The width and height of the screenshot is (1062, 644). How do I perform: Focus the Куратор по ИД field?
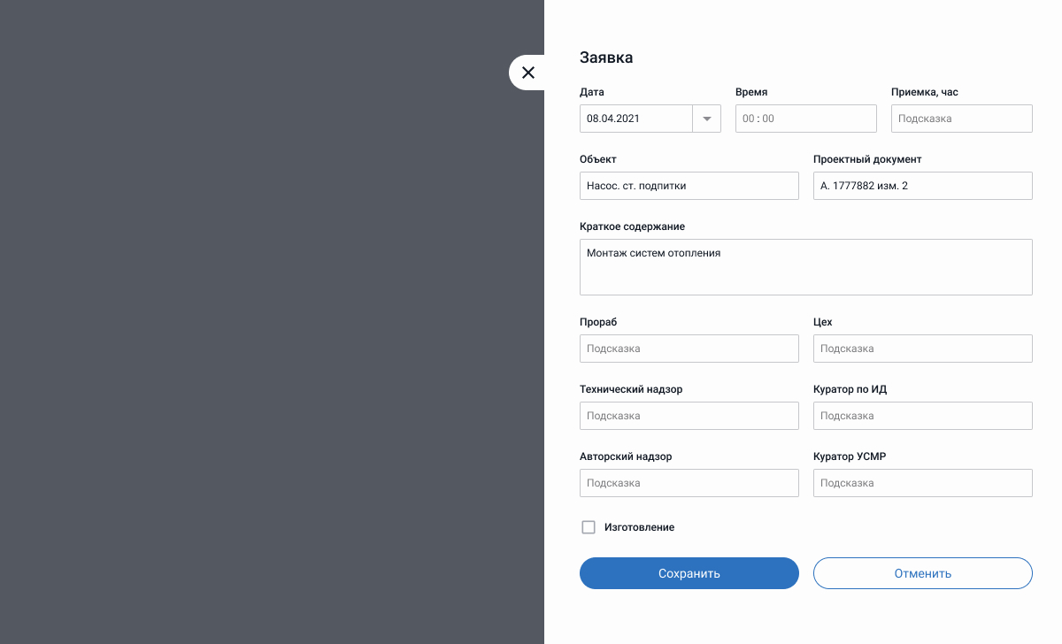pos(922,416)
